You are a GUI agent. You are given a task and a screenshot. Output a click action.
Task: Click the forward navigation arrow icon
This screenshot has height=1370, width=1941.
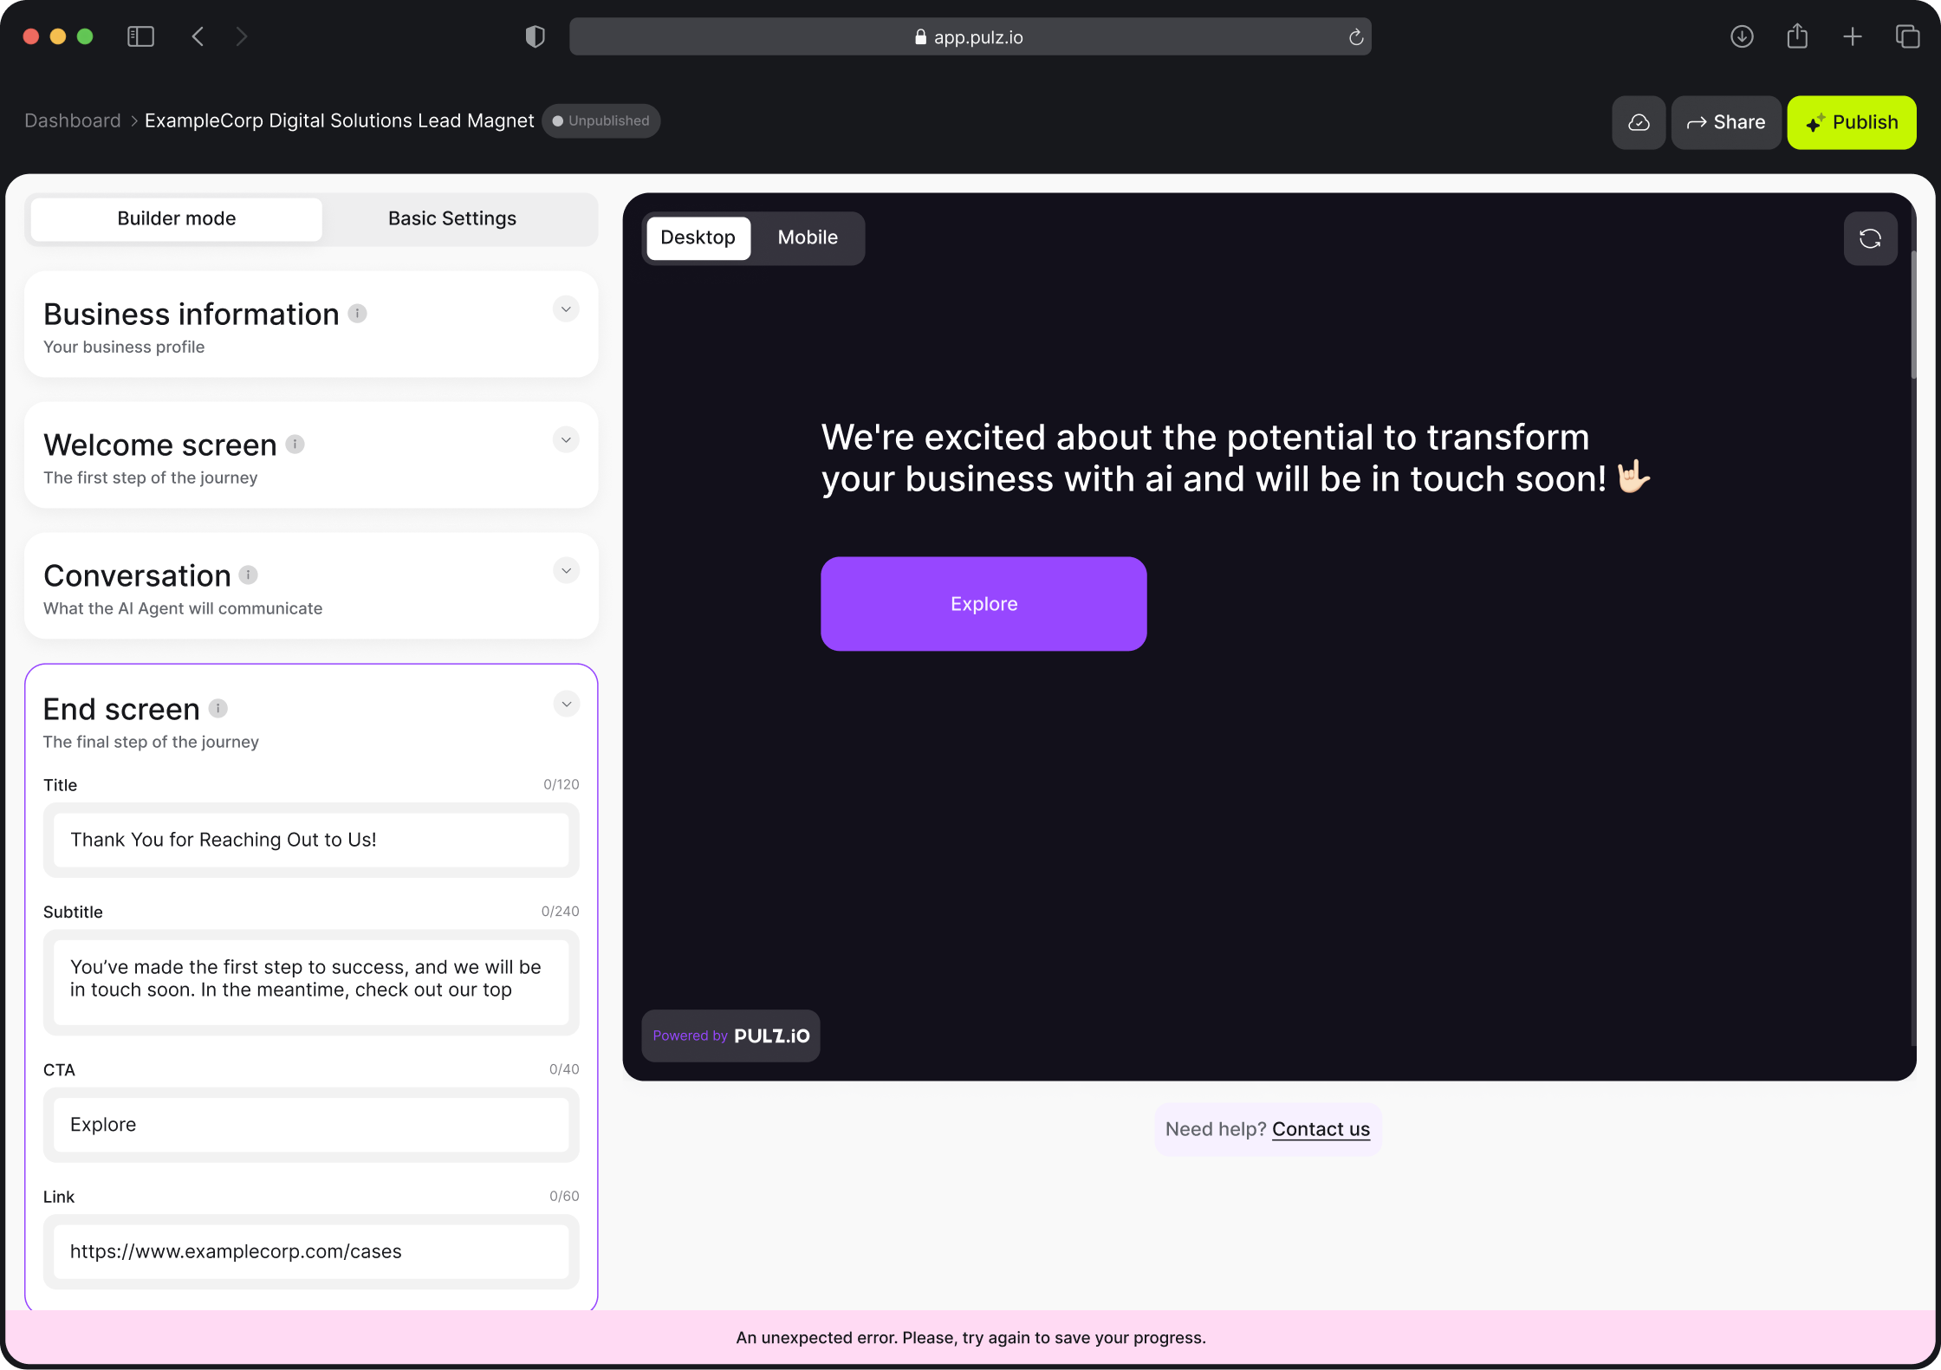[242, 36]
